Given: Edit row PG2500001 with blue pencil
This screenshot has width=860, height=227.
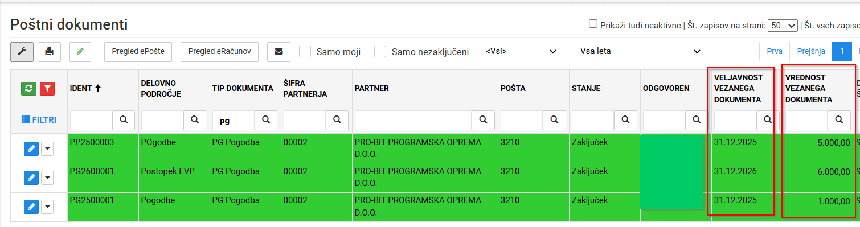Looking at the screenshot, I should tap(31, 207).
